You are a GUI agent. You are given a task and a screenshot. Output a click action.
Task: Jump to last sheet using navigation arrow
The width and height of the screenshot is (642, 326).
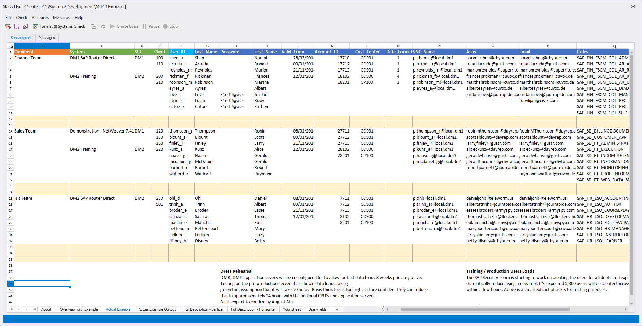34,309
